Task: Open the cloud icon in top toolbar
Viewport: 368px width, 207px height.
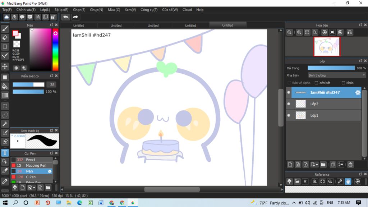Action: (6, 17)
